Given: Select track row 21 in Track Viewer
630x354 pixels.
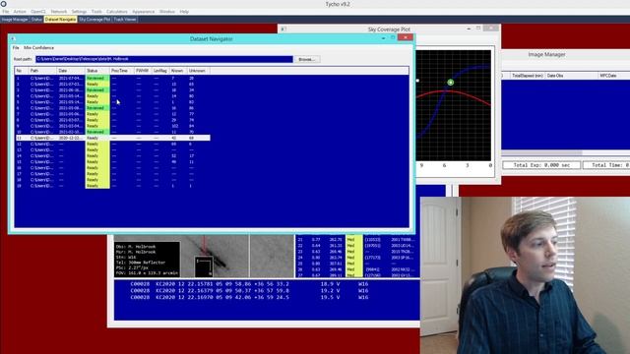Looking at the screenshot, I should pyautogui.click(x=357, y=239).
